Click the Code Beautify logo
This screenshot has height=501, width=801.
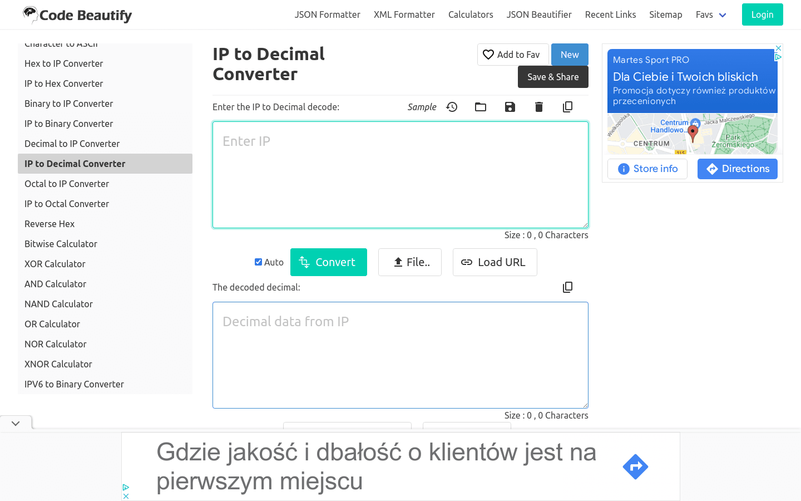[x=77, y=15]
